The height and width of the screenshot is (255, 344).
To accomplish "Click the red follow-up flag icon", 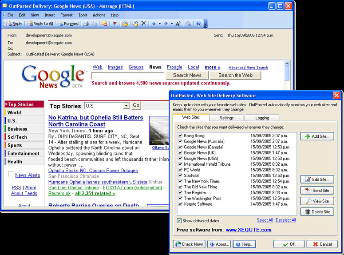I will click(115, 24).
